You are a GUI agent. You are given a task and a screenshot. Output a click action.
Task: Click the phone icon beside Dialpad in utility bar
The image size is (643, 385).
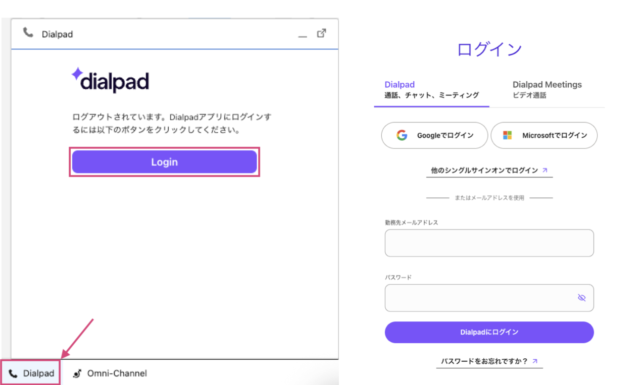13,374
